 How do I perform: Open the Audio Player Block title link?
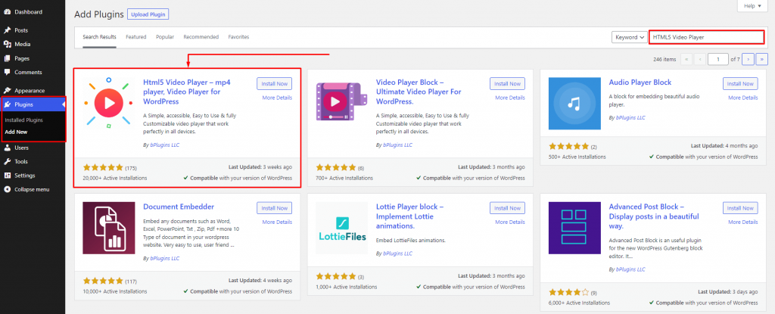[640, 82]
